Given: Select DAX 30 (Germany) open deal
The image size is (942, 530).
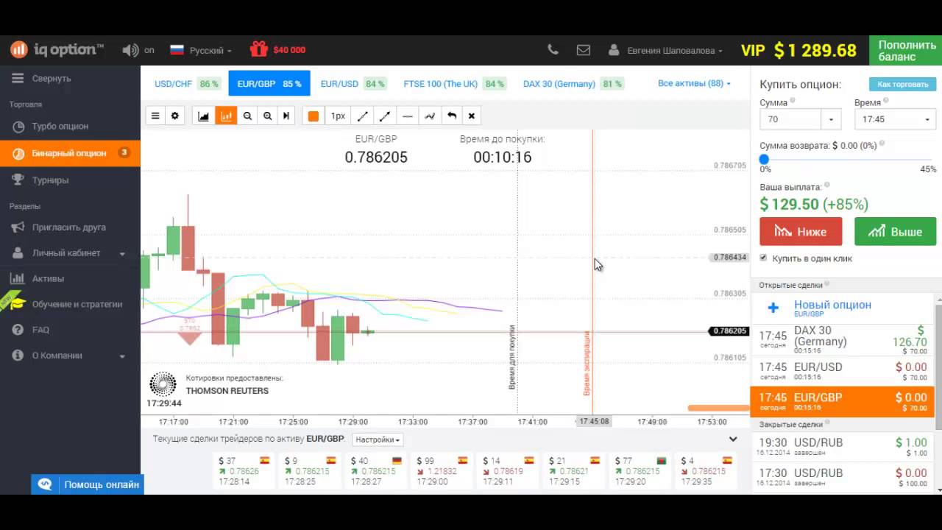Looking at the screenshot, I should [x=843, y=340].
